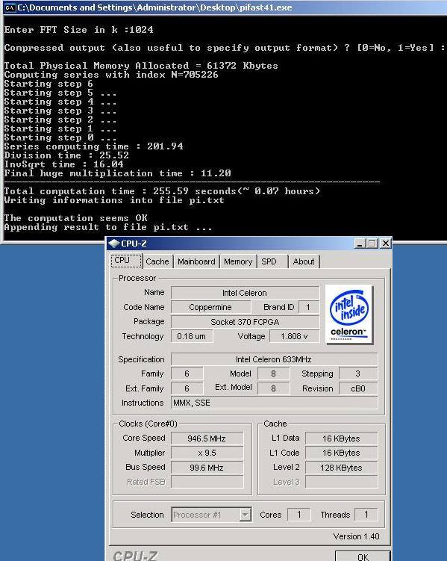447x561 pixels.
Task: Click the Code Name value Coppermine
Action: click(x=210, y=307)
